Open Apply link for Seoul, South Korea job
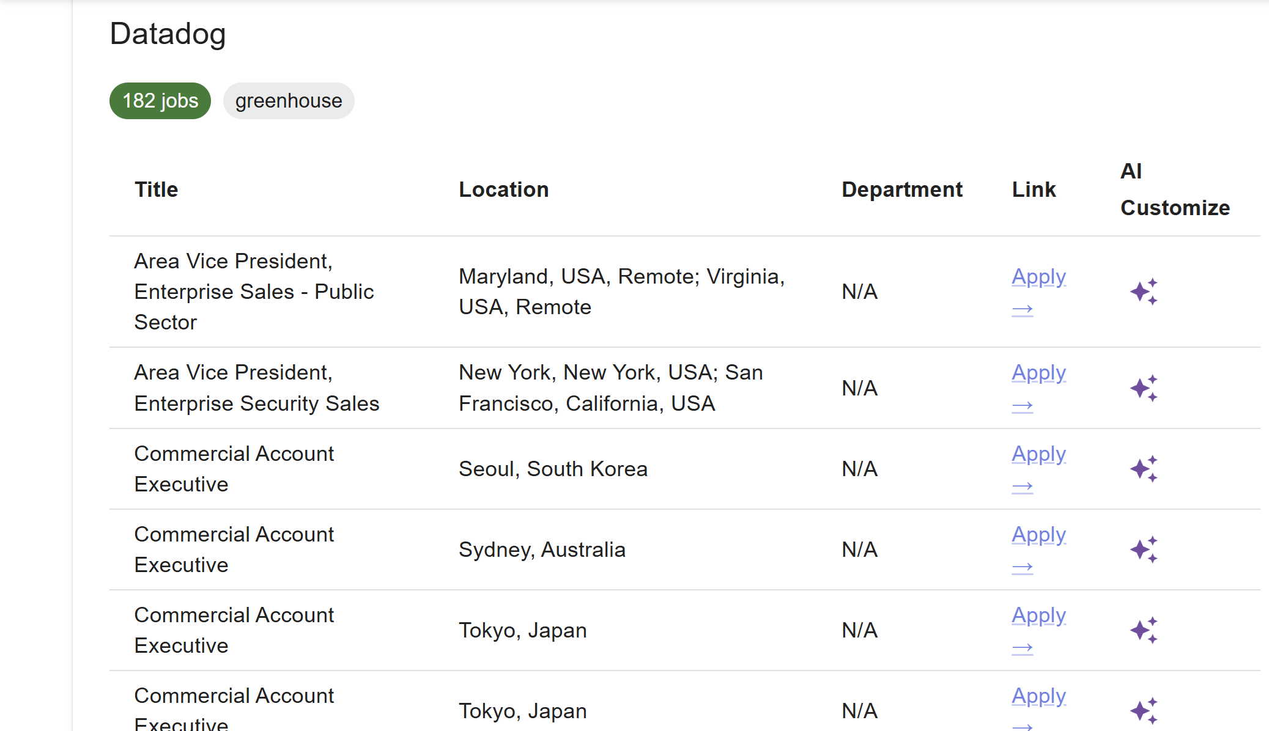This screenshot has height=731, width=1269. [x=1038, y=455]
